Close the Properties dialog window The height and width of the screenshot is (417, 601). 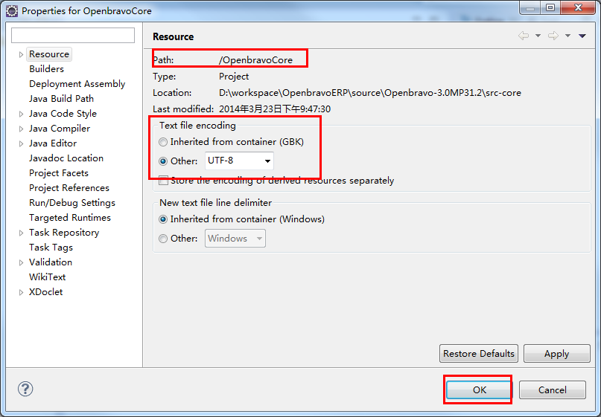579,7
